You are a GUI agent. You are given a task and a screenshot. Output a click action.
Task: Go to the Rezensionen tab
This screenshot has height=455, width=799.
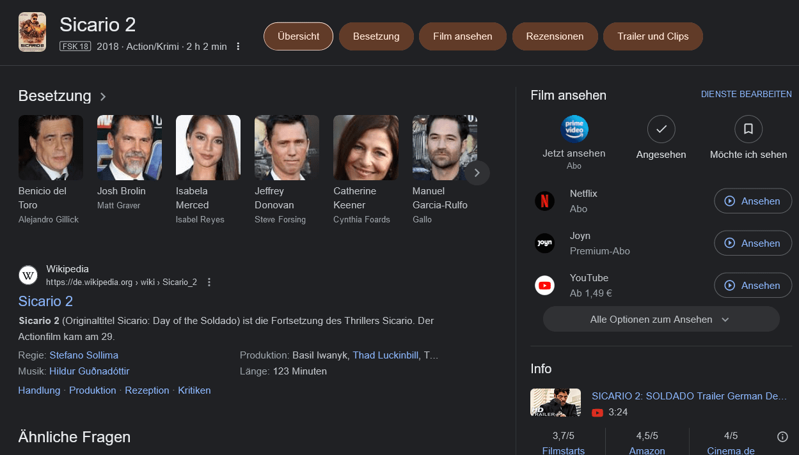point(555,36)
